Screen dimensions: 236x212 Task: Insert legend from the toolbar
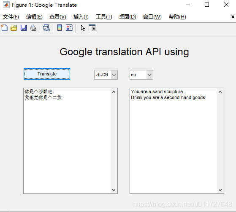coord(69,28)
